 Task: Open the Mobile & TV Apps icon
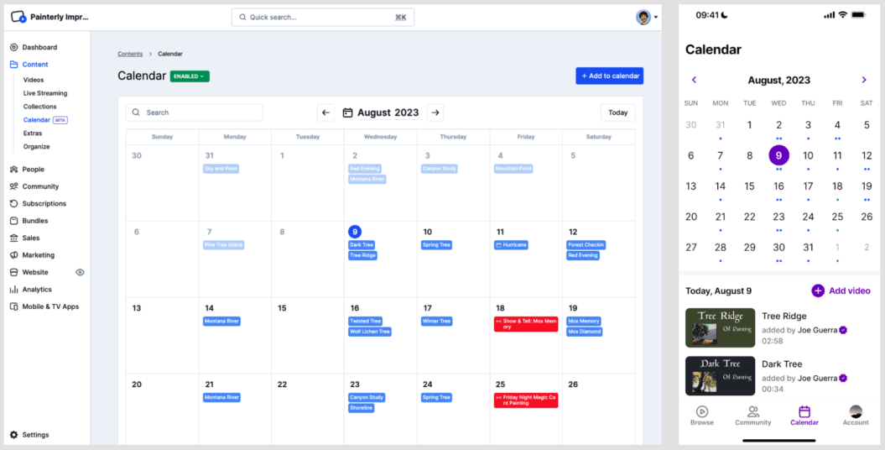(x=14, y=306)
